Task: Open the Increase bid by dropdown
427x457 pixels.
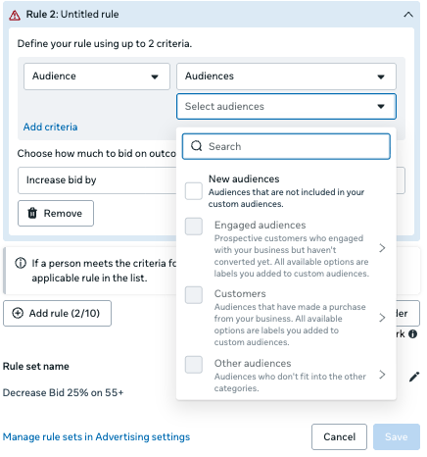Action: click(x=97, y=180)
